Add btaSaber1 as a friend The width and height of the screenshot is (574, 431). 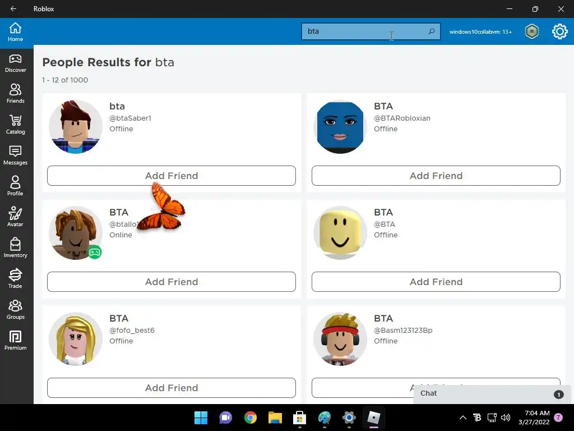click(172, 176)
